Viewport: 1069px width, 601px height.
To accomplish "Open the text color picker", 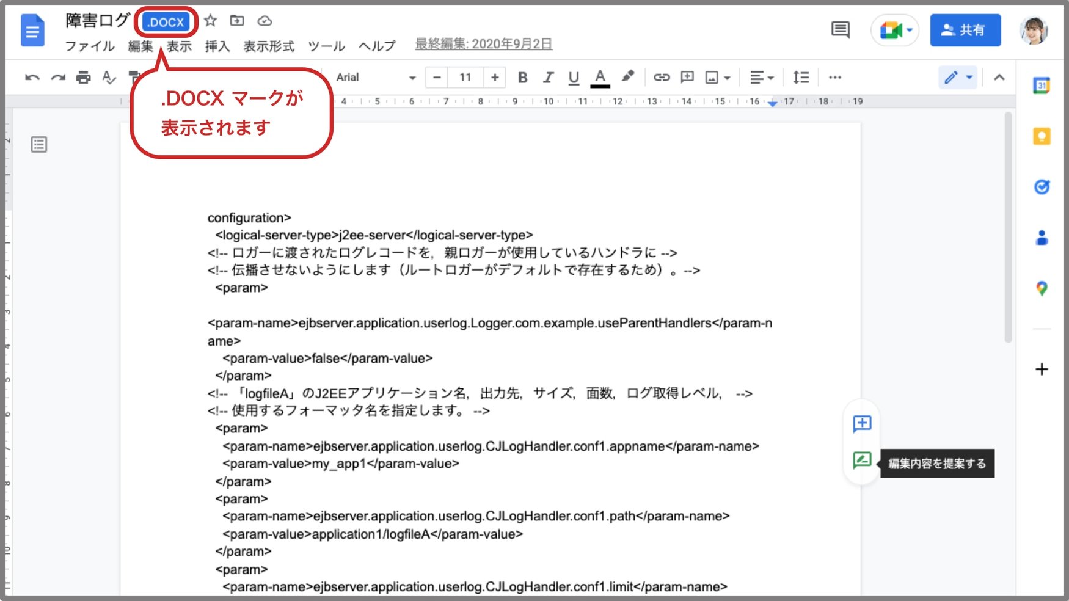I will point(600,78).
